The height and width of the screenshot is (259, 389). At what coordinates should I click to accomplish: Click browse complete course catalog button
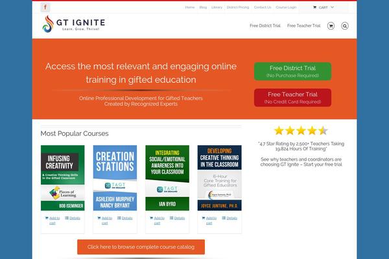pyautogui.click(x=141, y=247)
